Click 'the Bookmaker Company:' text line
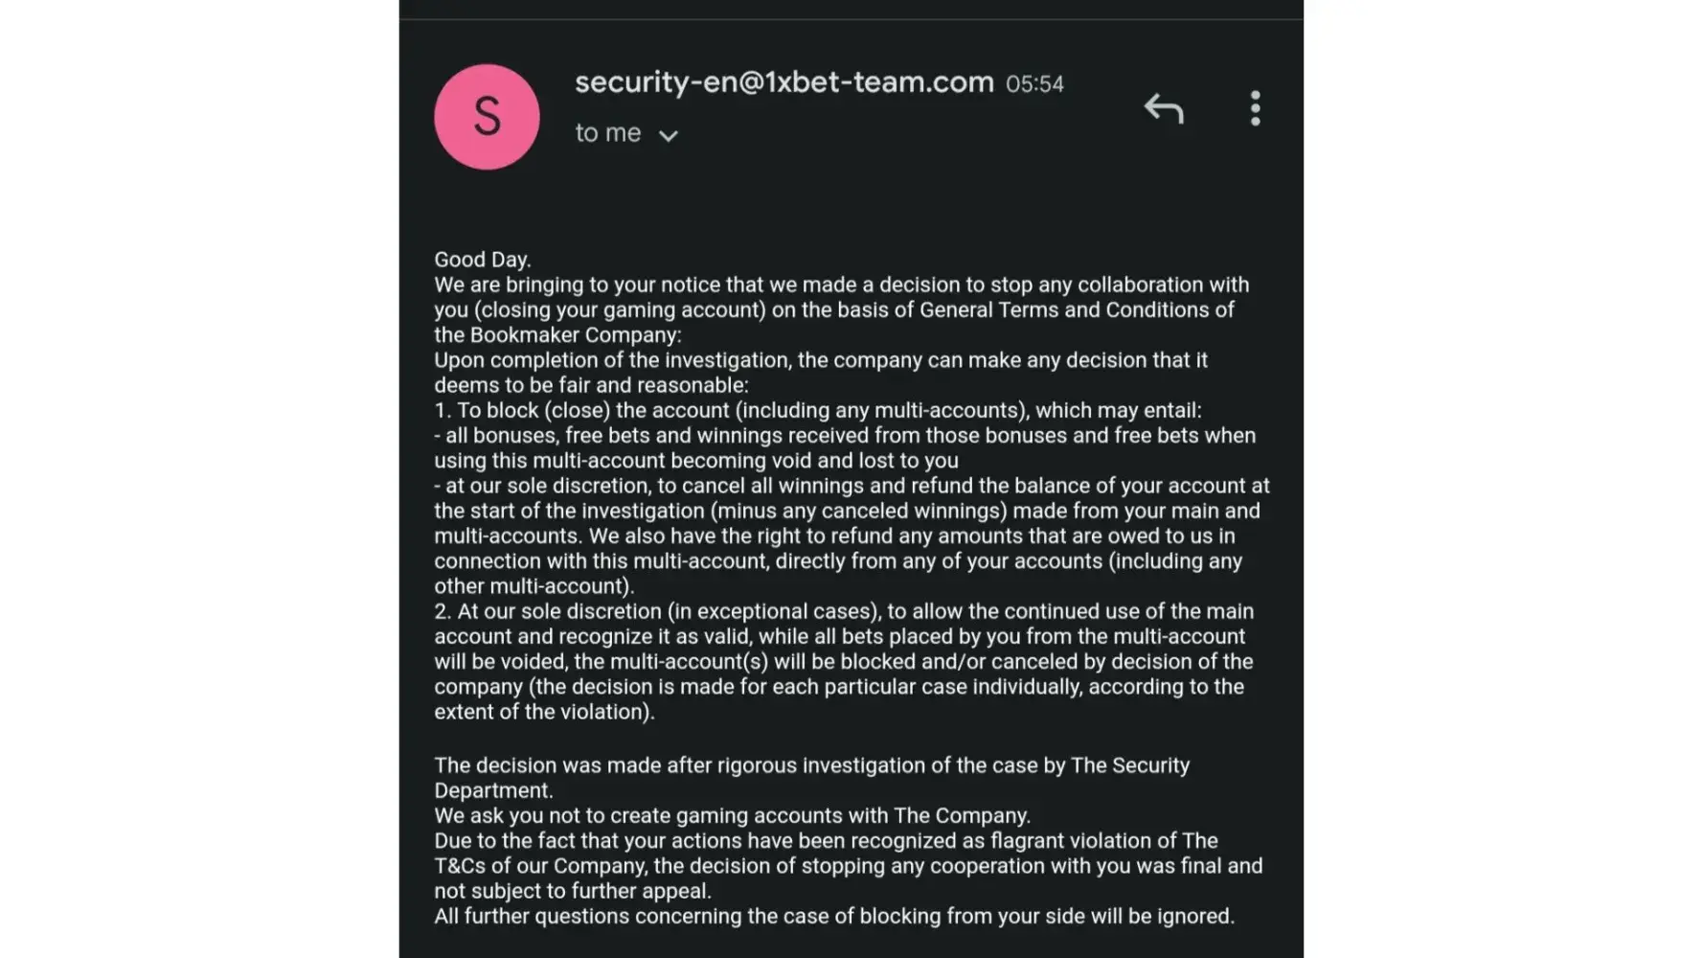 (x=557, y=335)
